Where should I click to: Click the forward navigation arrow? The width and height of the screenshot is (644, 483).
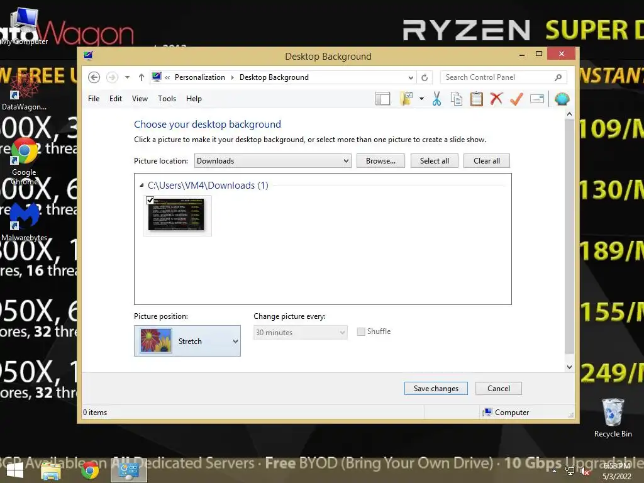112,77
